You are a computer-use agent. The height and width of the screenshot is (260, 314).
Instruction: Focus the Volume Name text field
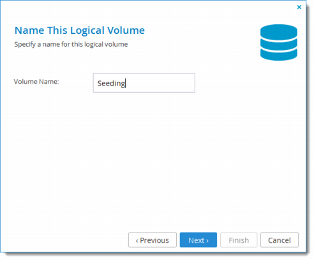pos(144,83)
